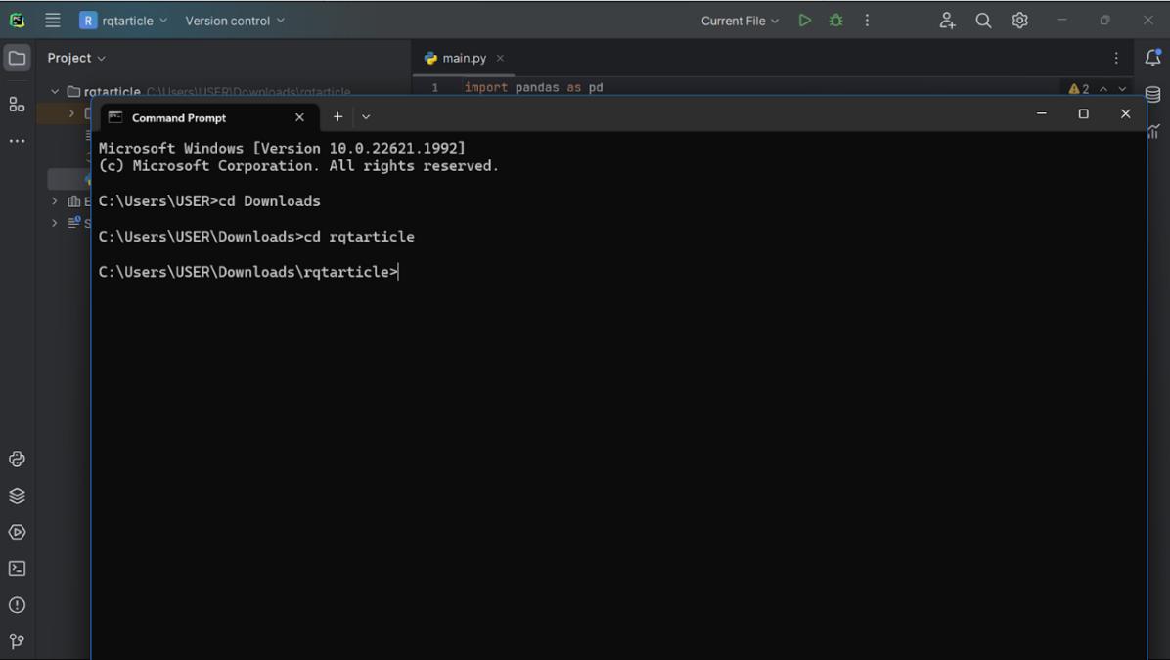Start debugging with the bug icon
The height and width of the screenshot is (660, 1170).
(x=835, y=21)
